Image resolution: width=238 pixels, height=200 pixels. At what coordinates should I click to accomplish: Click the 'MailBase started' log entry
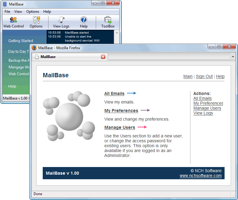77,33
